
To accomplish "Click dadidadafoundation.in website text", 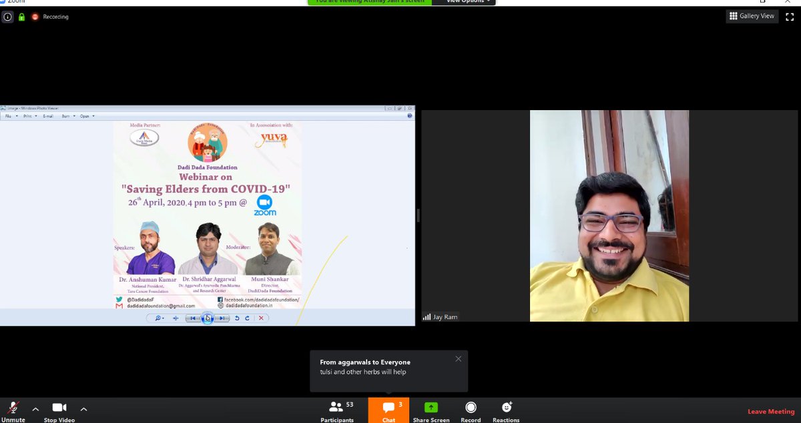I will click(x=249, y=306).
